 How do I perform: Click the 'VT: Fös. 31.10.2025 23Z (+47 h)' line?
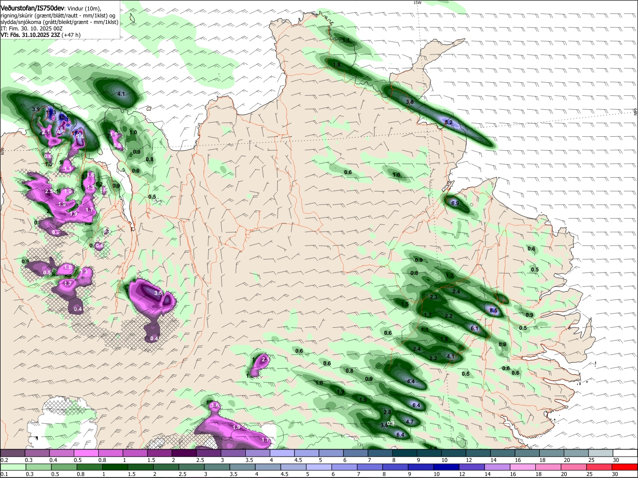click(40, 35)
